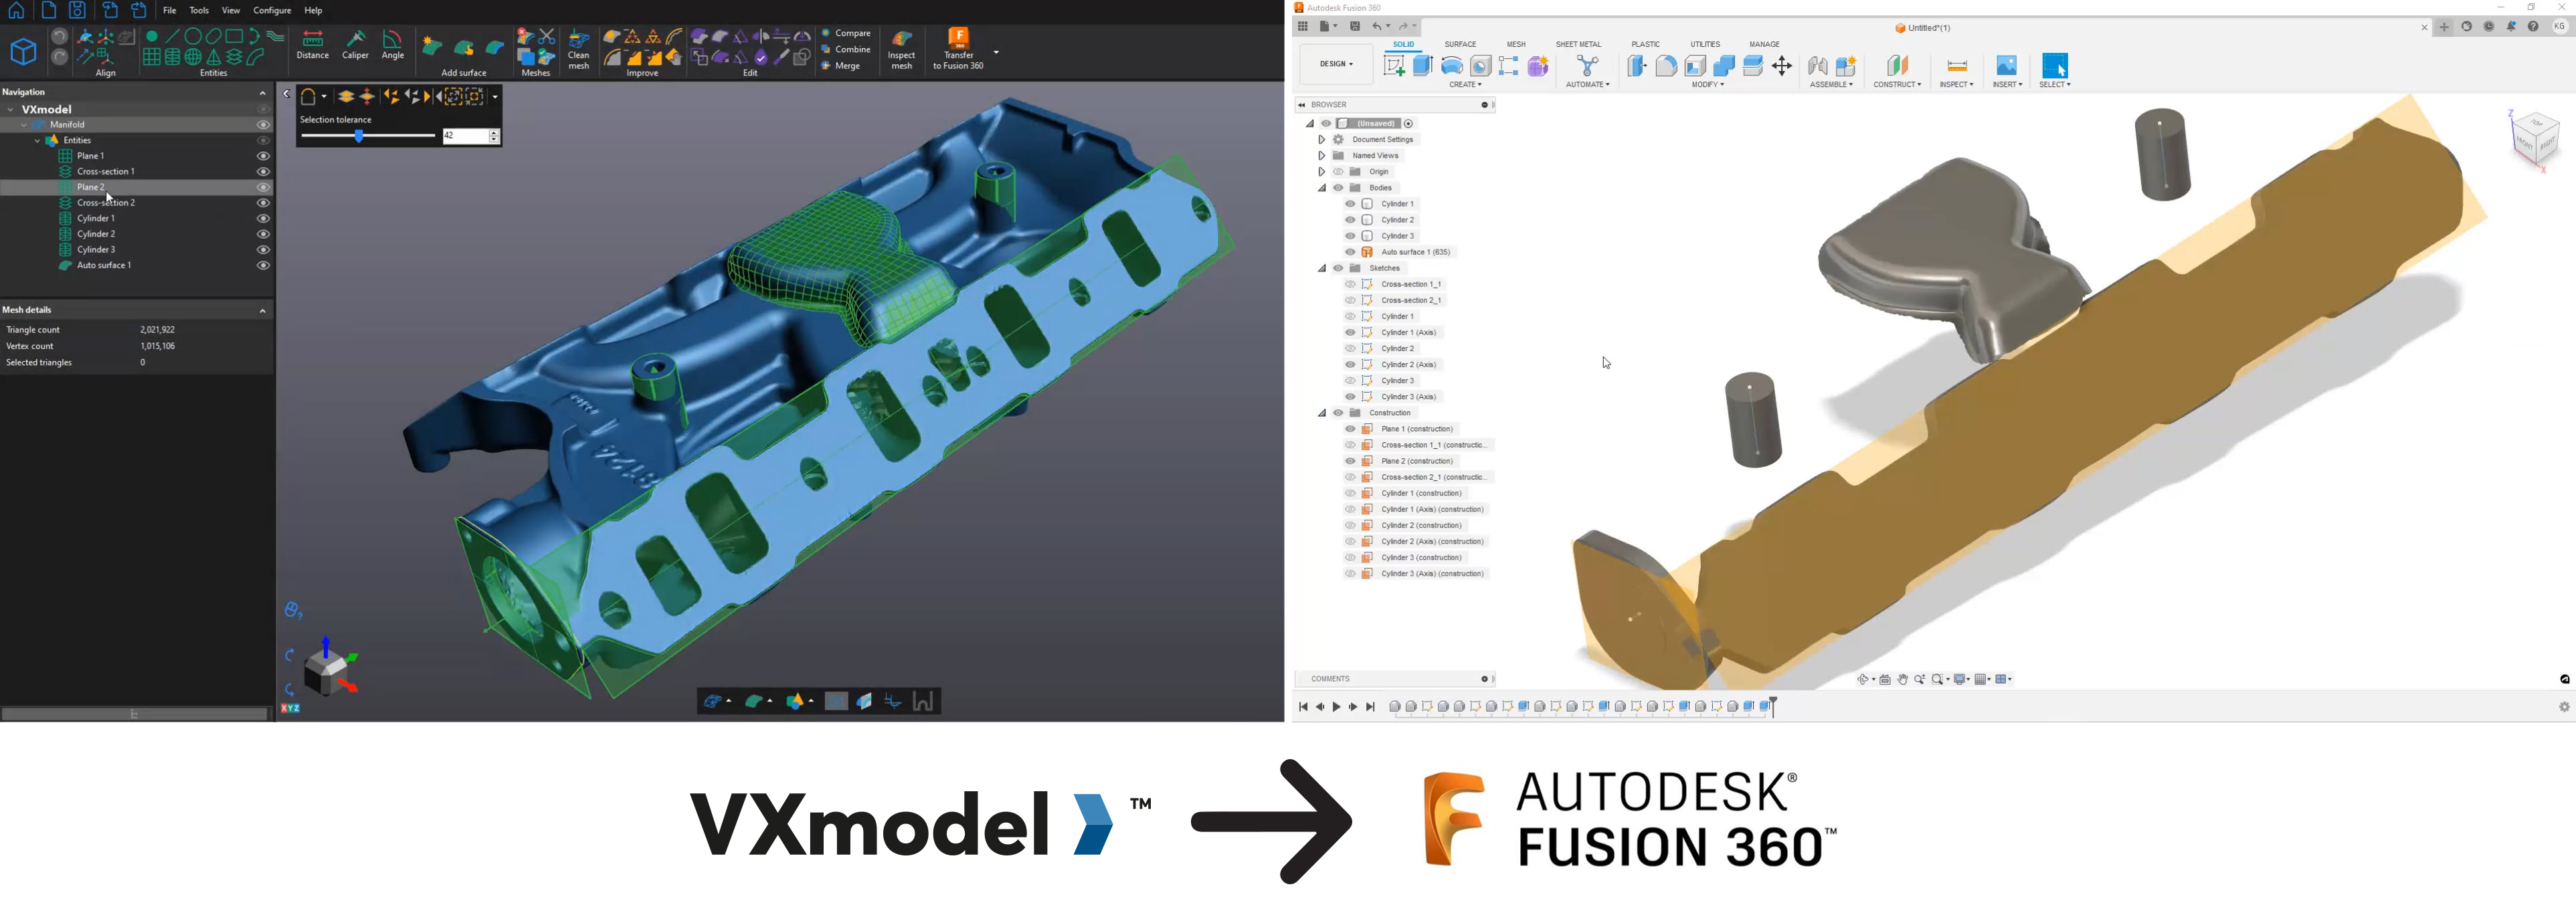
Task: Click the Revolve icon in Fusion 360
Action: click(x=1452, y=66)
